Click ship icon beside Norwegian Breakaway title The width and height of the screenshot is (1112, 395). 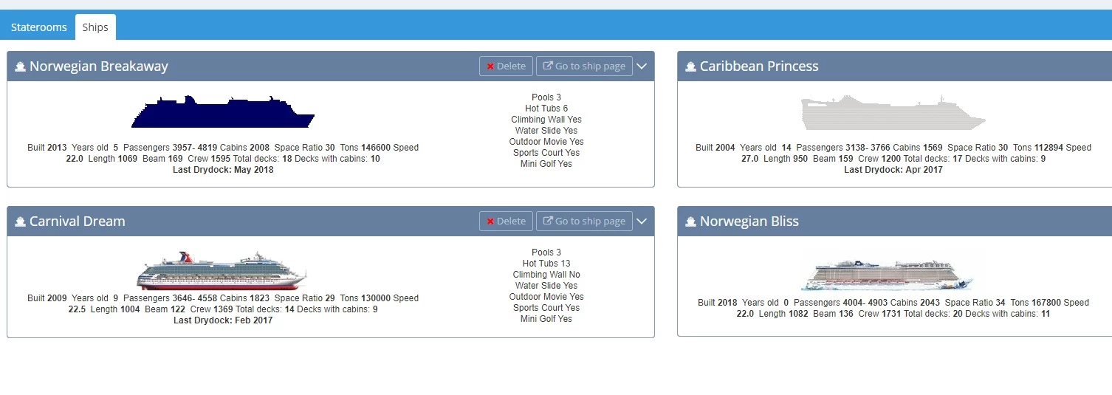20,66
